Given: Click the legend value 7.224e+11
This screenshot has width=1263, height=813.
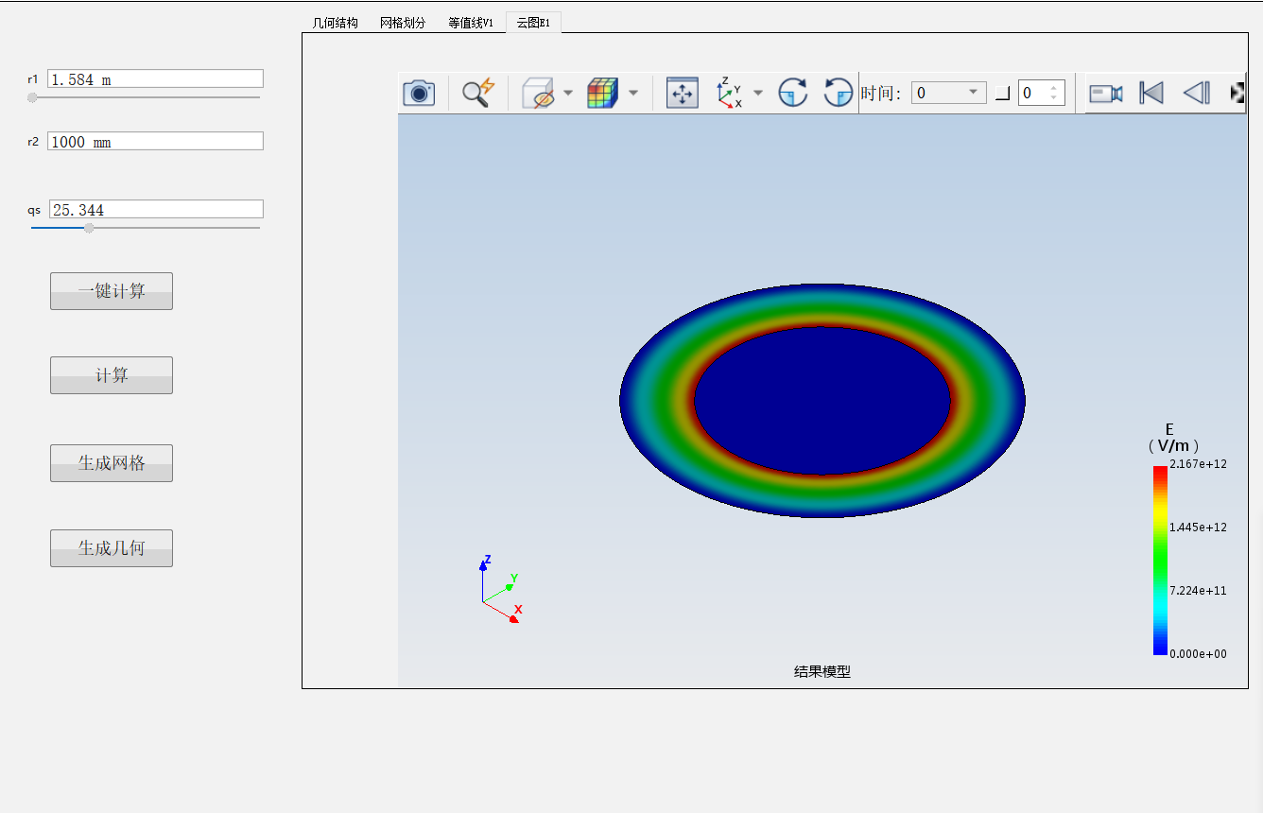Looking at the screenshot, I should point(1198,591).
